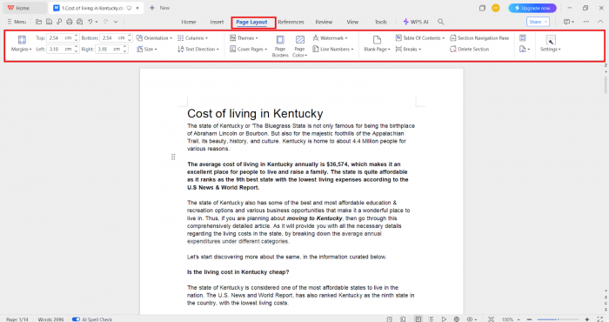Viewport: 609px width, 322px height.
Task: Open the Section Navigation Pane
Action: pyautogui.click(x=479, y=38)
